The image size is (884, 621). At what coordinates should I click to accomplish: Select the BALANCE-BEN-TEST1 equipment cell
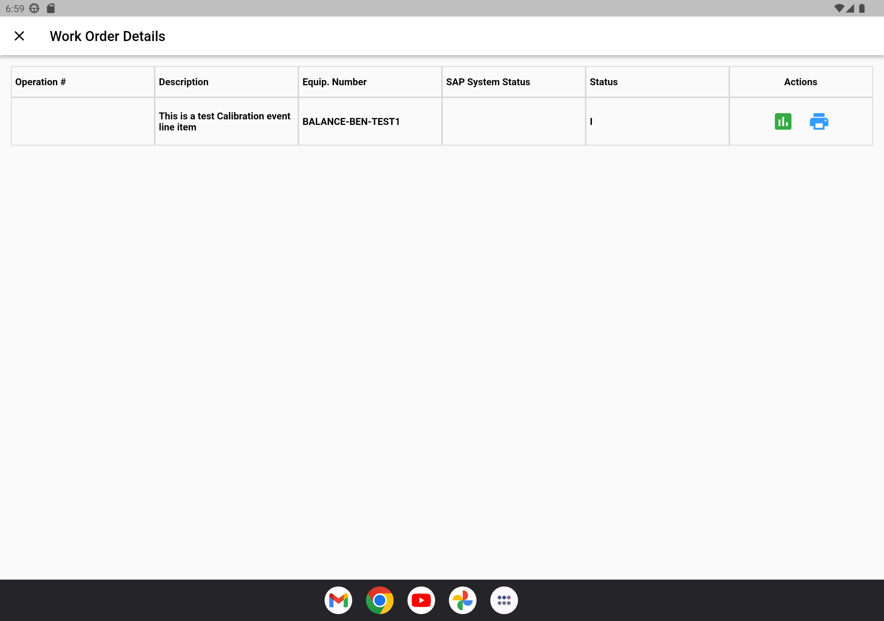[351, 121]
